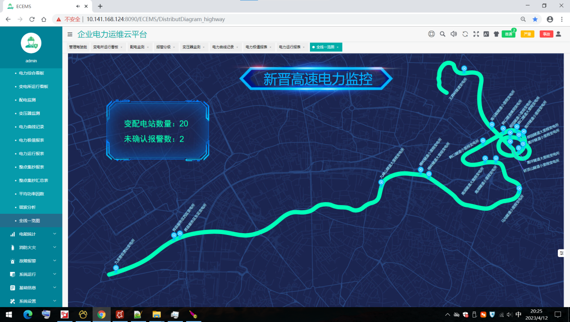
Task: Open the settings panel handle on right edge
Action: point(561,253)
